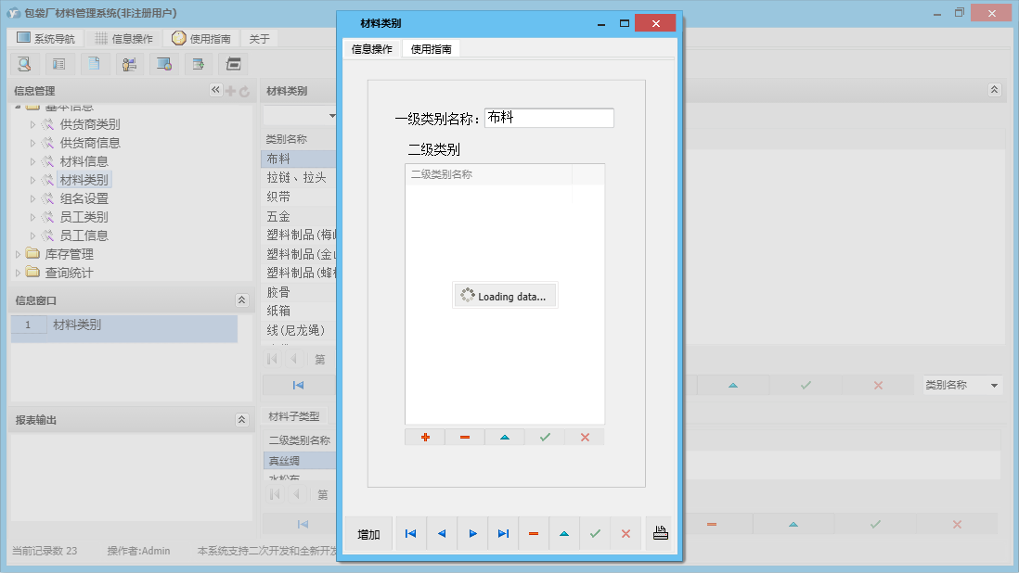Viewport: 1019px width, 573px height.
Task: Add a new secondary category with the plus icon
Action: (x=424, y=436)
